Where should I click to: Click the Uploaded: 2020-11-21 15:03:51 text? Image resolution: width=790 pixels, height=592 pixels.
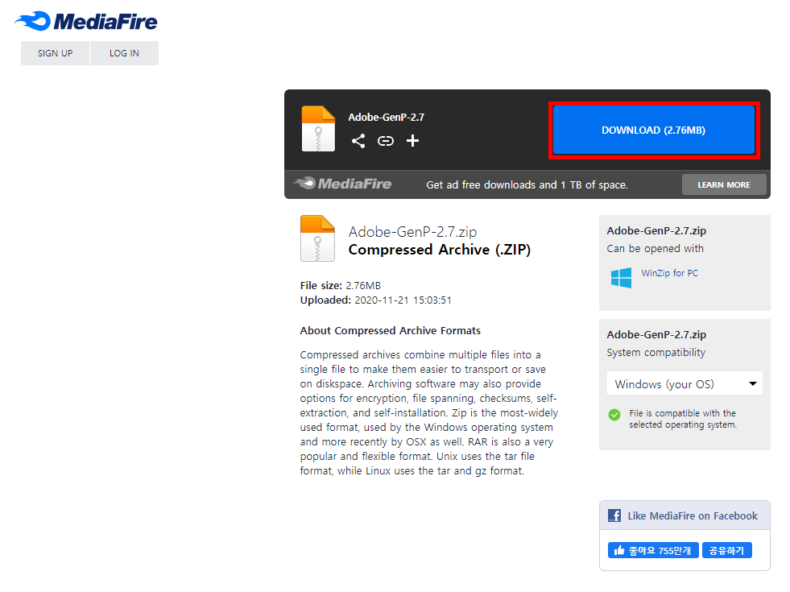point(376,300)
